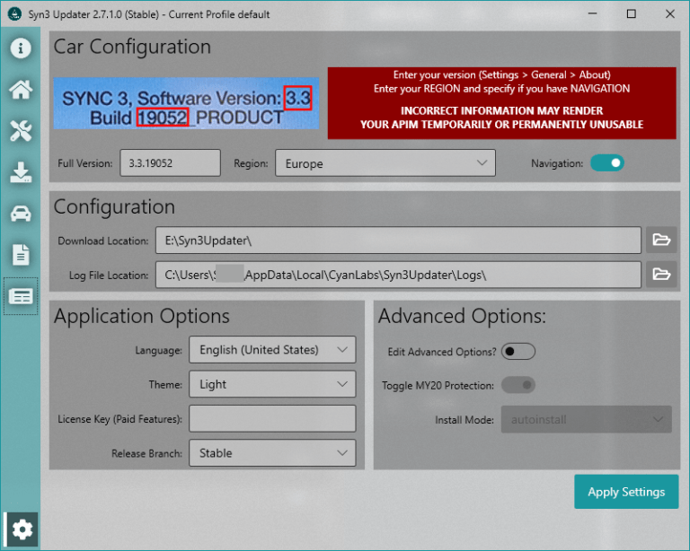Viewport: 690px width, 551px height.
Task: Click the Log File Location path field
Action: [398, 275]
